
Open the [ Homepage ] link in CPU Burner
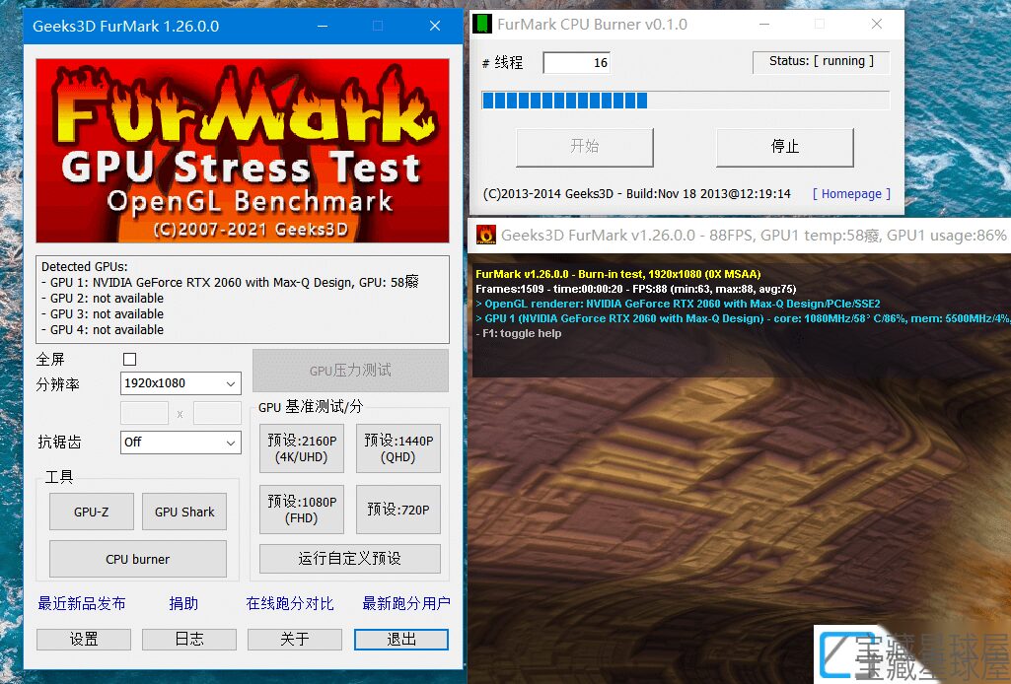(851, 194)
